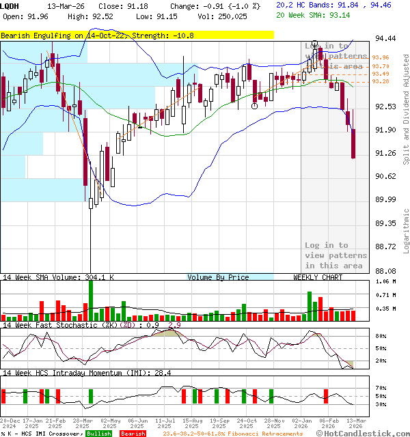Click the circle marker at chart peak
This screenshot has height=437, width=410.
pyautogui.click(x=314, y=43)
